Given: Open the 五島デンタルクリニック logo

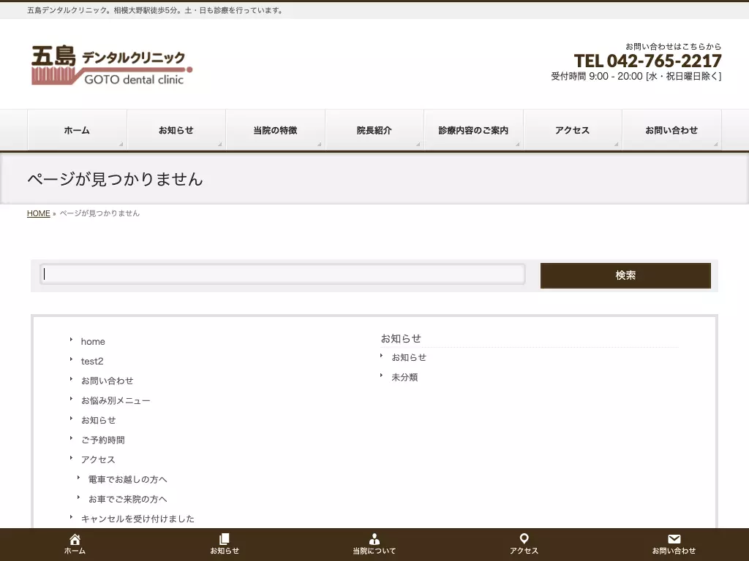Looking at the screenshot, I should point(112,65).
